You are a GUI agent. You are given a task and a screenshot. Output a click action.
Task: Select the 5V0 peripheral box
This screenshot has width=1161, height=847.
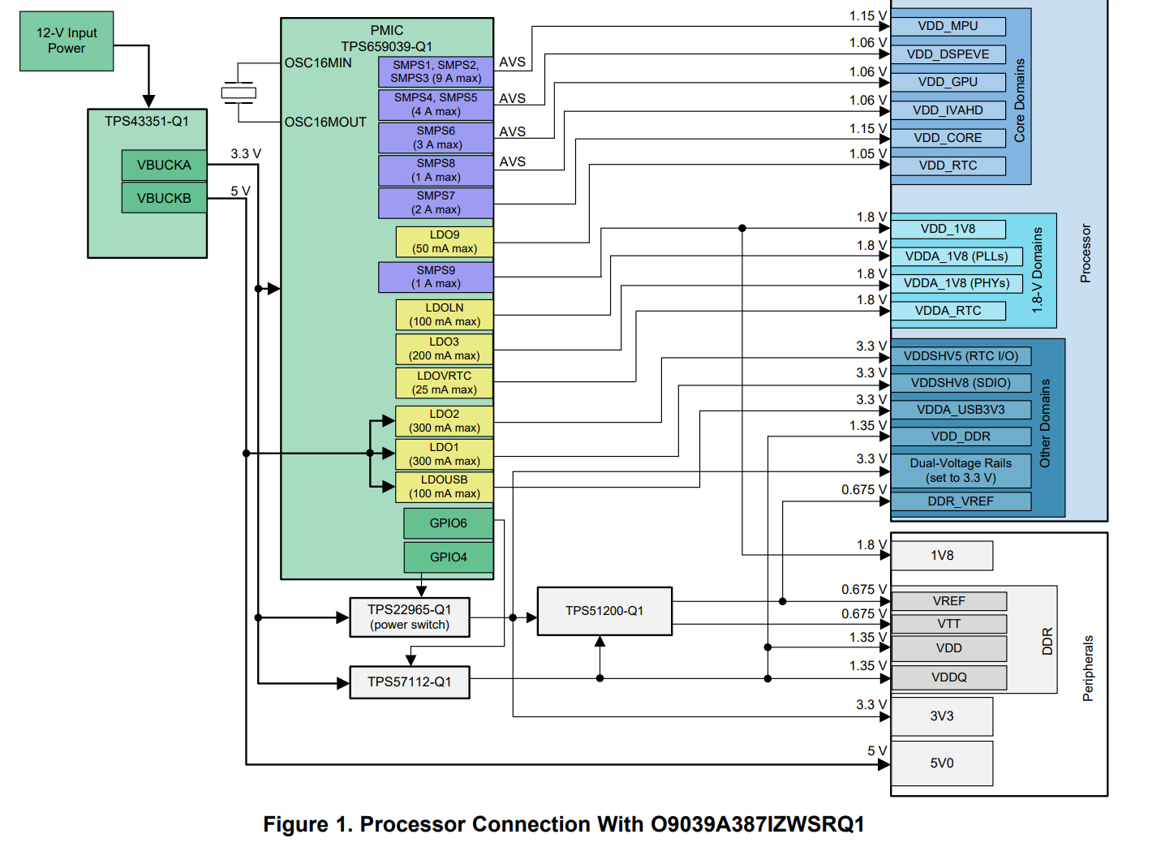click(x=942, y=763)
